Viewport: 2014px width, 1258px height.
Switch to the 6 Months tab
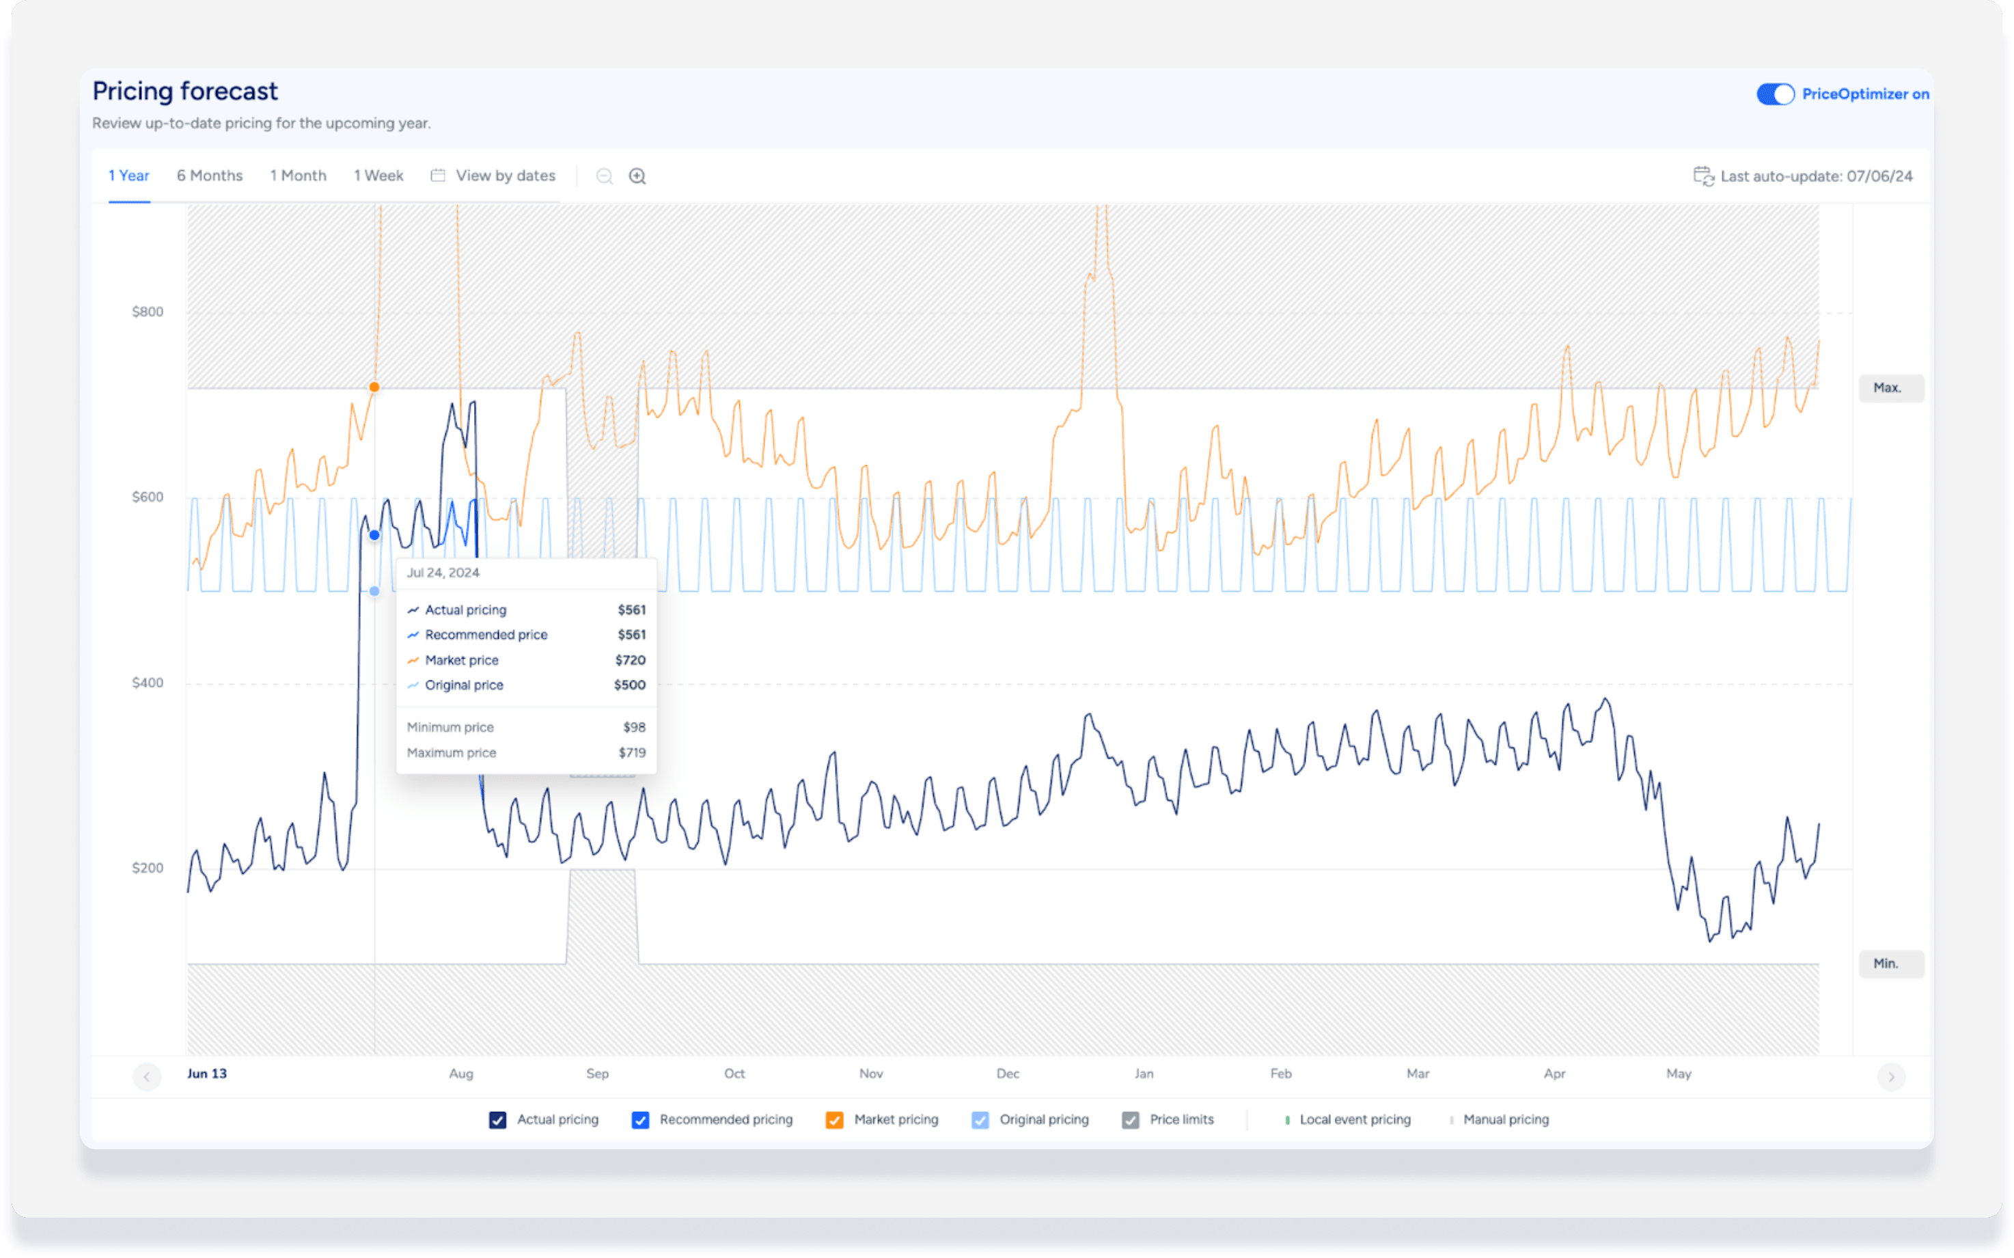(210, 176)
